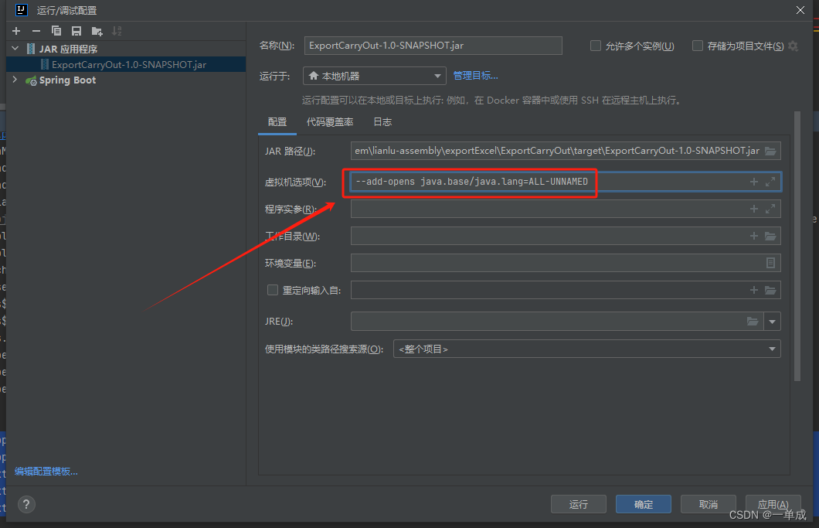
Task: Open the JRE selection dropdown
Action: (773, 321)
